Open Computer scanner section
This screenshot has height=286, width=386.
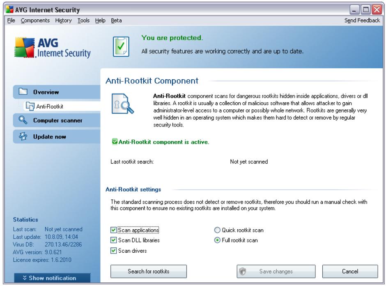[57, 120]
